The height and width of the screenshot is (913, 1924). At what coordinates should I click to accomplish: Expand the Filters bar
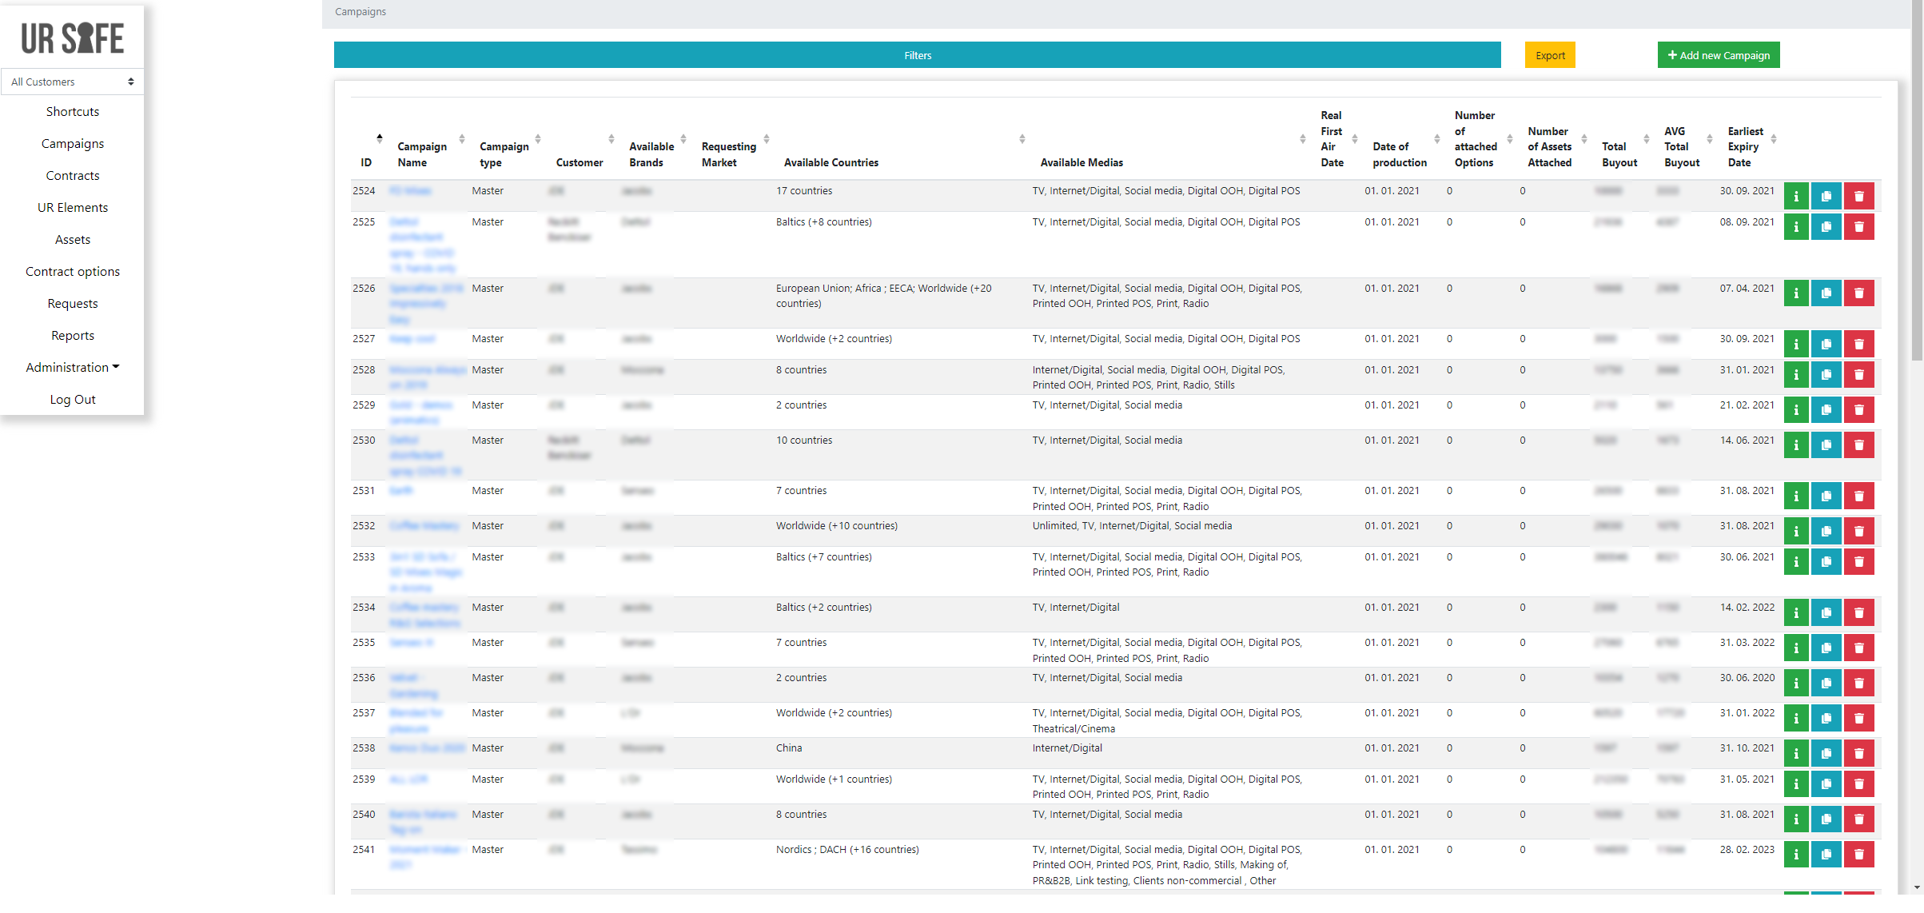click(x=917, y=55)
